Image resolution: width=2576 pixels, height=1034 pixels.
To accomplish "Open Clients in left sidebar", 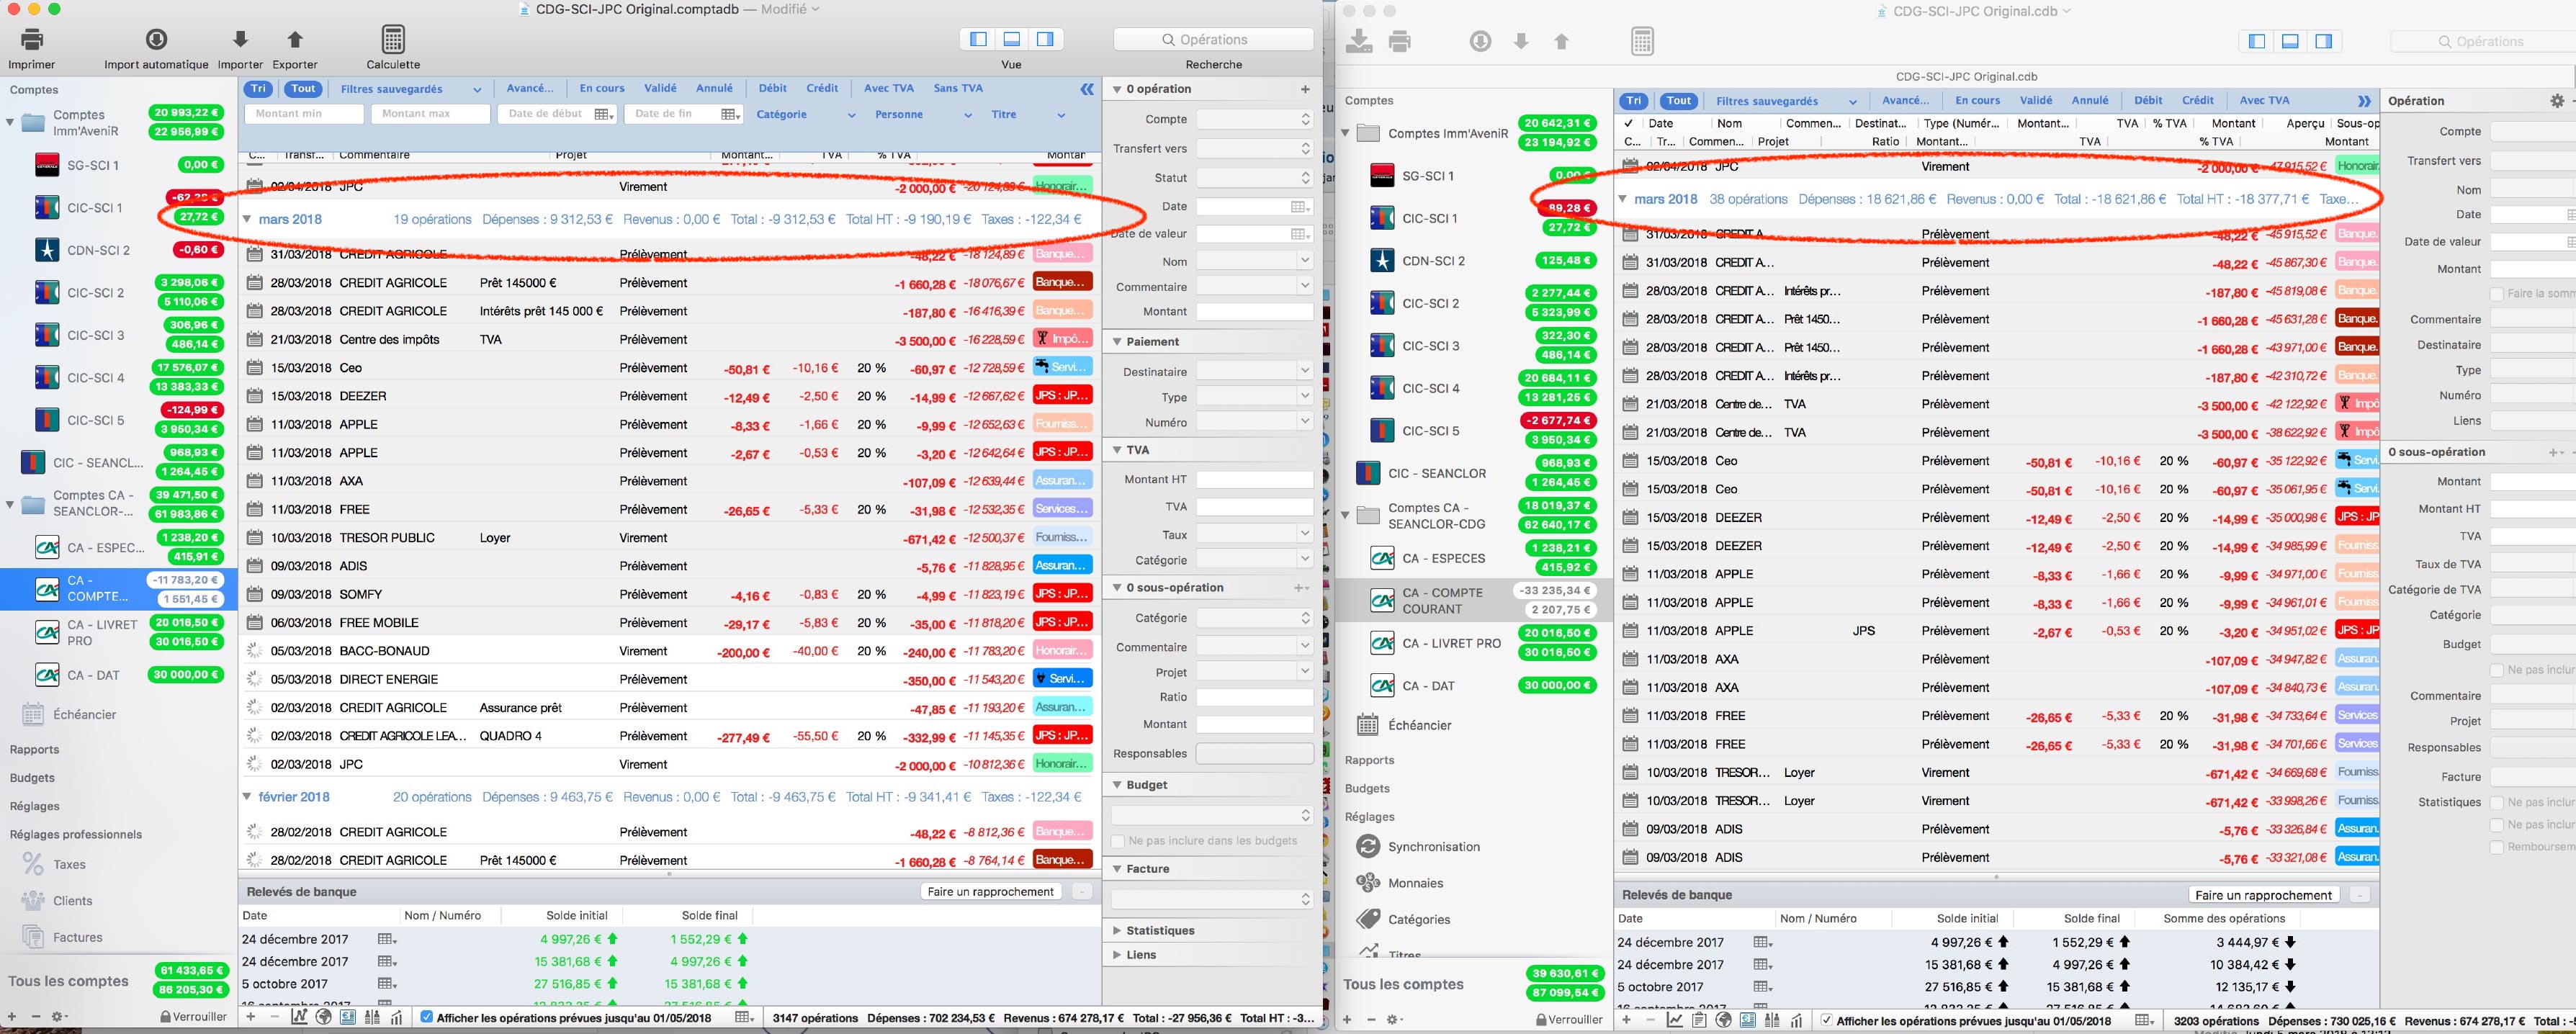I will [x=72, y=901].
